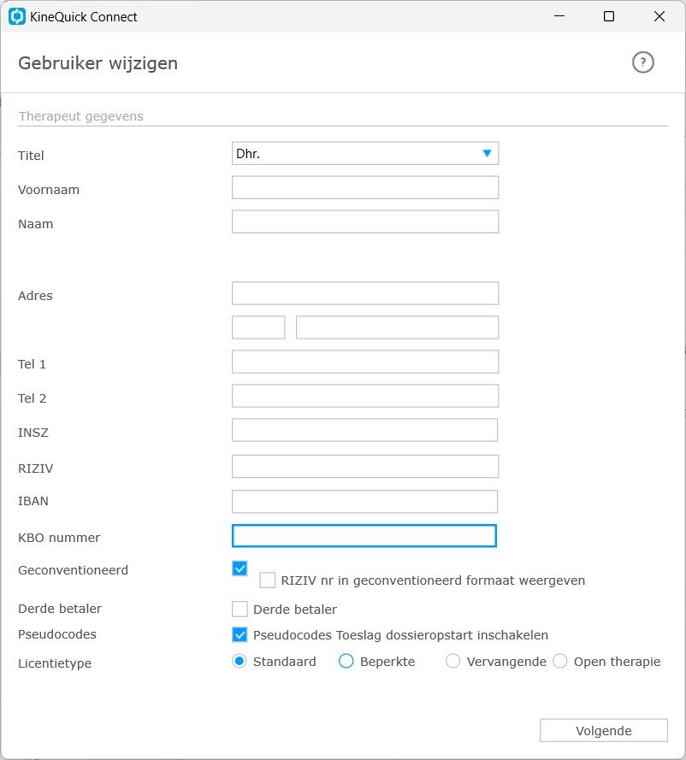686x760 pixels.
Task: Pick the Open therapie radio option
Action: point(560,662)
